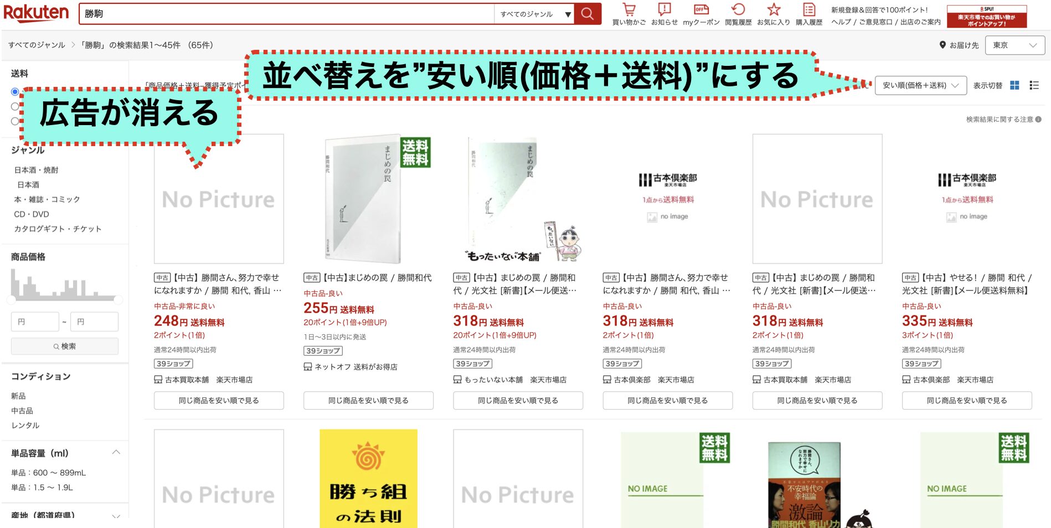Select the カタログギフト・チケット genre
1051x528 pixels.
58,229
